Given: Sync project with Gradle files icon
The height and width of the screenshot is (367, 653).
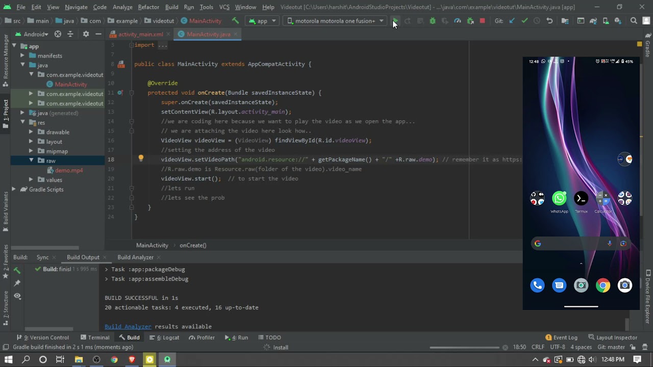Looking at the screenshot, I should [593, 21].
